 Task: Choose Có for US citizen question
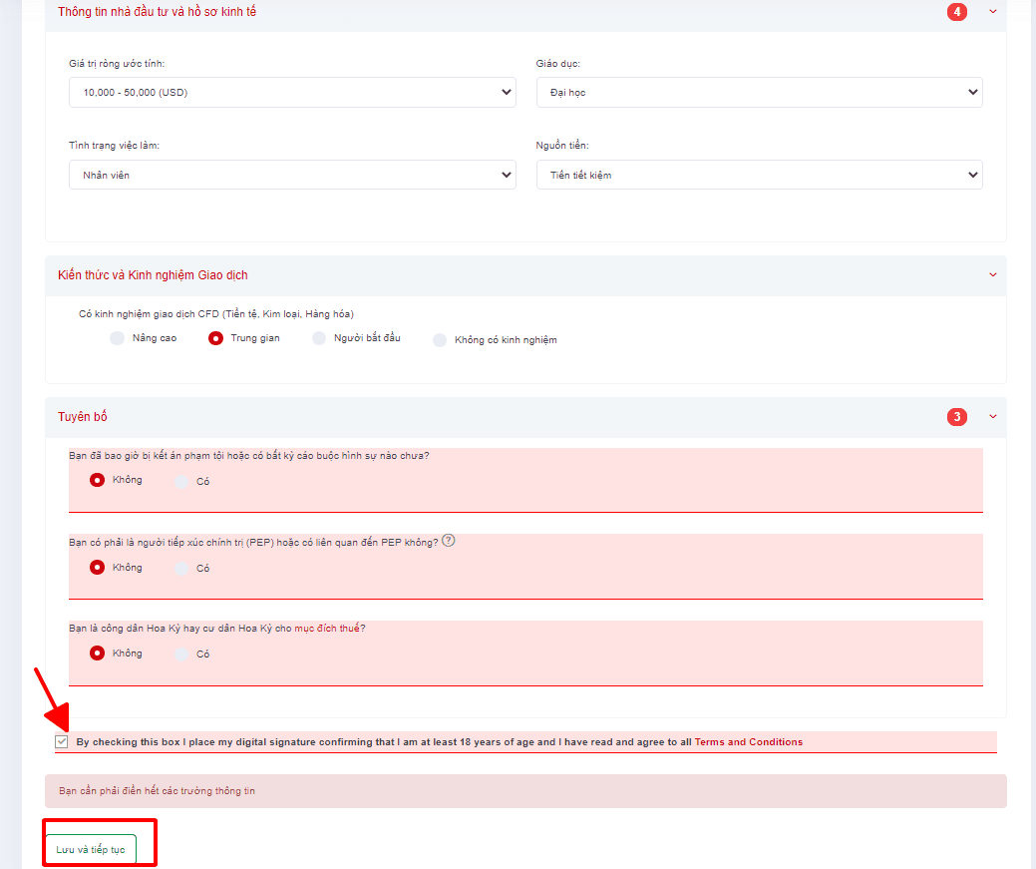click(x=181, y=654)
